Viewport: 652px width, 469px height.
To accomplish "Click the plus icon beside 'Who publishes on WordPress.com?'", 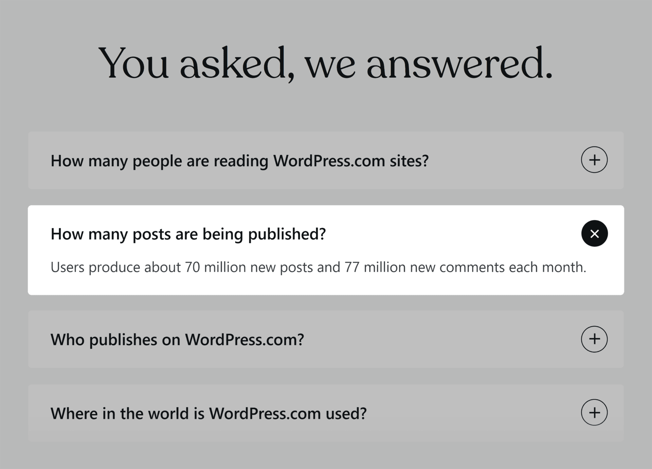I will (x=594, y=339).
